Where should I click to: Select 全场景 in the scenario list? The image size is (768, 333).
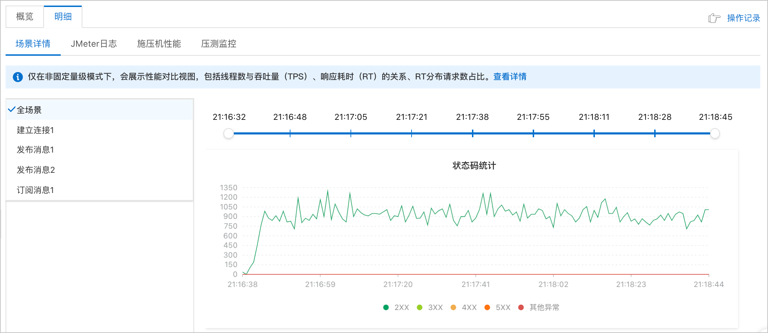click(x=99, y=110)
